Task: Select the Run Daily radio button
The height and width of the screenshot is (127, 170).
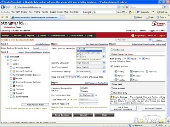Action: 112,84
